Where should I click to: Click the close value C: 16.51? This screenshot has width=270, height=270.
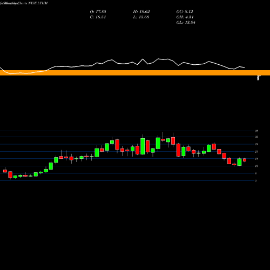pyautogui.click(x=98, y=17)
